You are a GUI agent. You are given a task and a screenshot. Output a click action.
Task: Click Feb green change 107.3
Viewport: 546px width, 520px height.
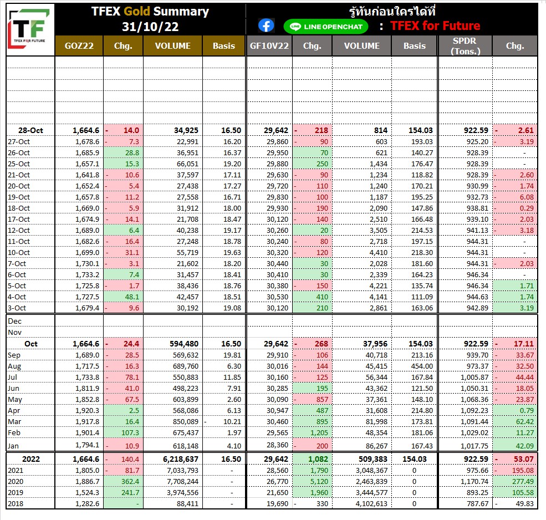(130, 433)
